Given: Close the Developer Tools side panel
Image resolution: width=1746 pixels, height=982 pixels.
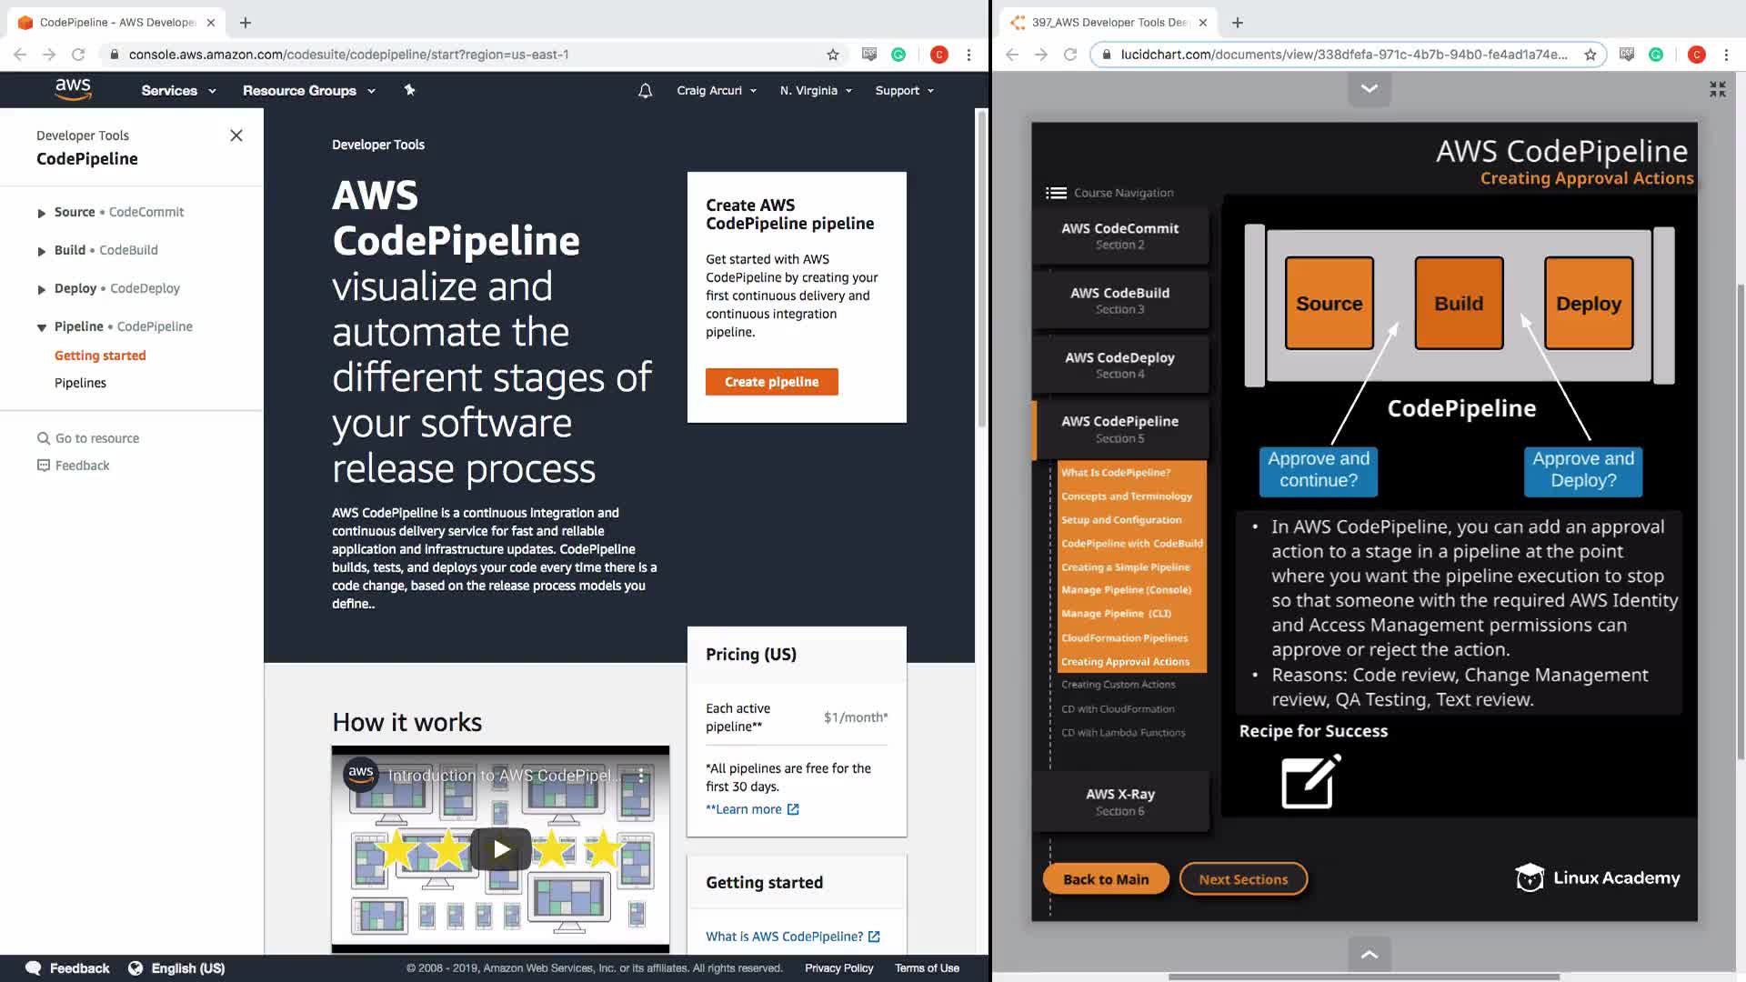Looking at the screenshot, I should click(236, 135).
